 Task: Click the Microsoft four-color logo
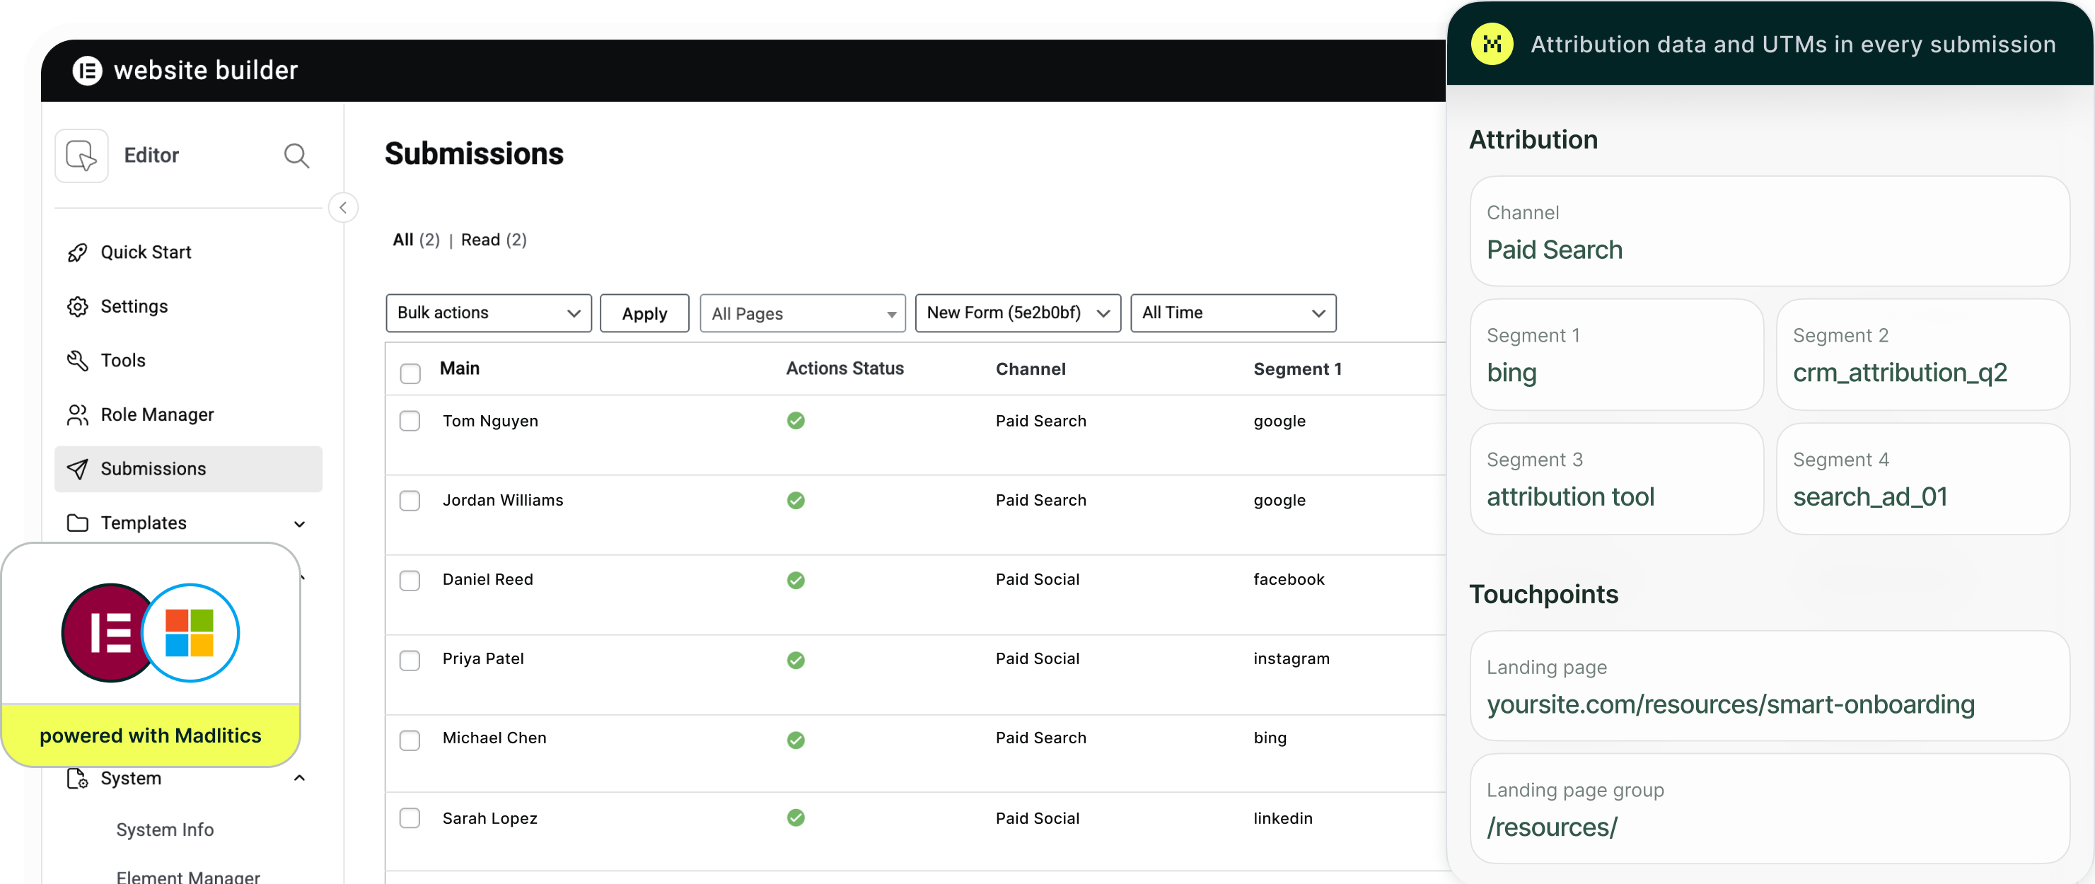tap(190, 633)
